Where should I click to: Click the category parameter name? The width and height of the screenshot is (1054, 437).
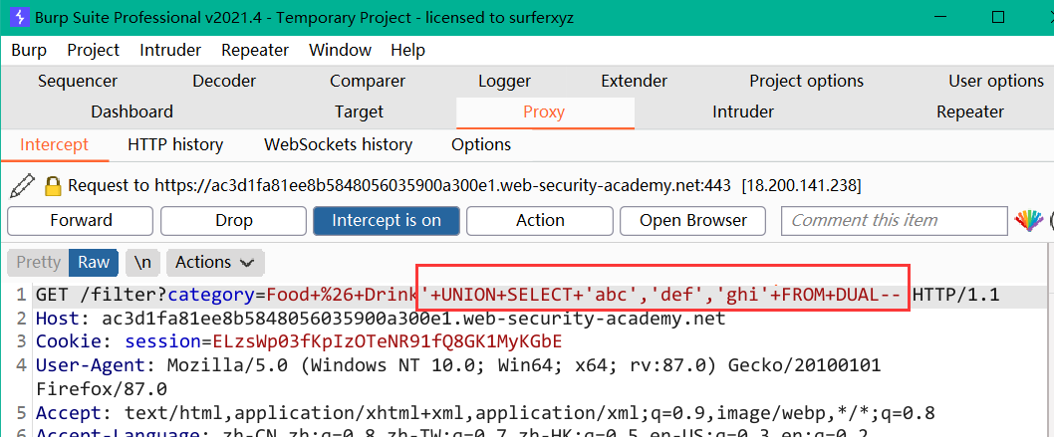tap(212, 295)
